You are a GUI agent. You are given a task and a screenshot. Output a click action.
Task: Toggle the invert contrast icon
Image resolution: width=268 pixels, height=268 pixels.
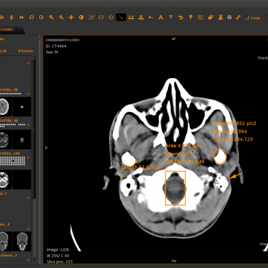[81, 17]
